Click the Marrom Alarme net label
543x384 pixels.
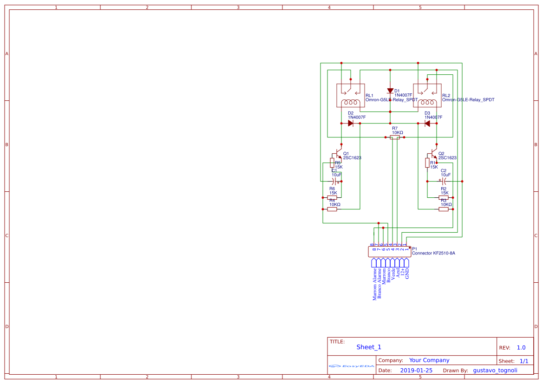(374, 285)
